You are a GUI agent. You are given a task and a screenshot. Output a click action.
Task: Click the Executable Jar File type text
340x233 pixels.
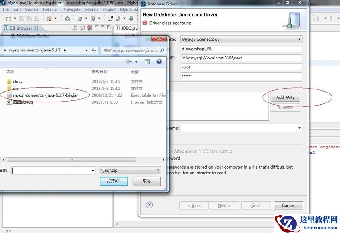148,95
